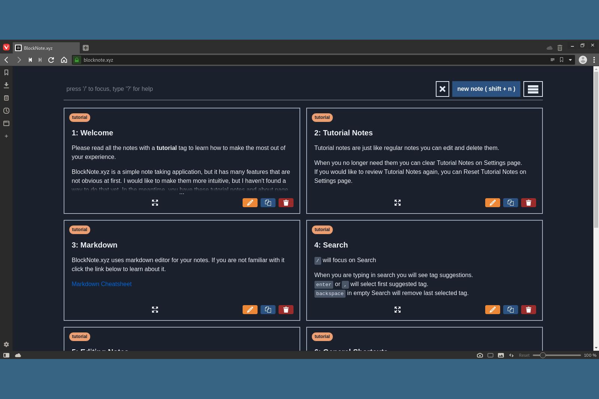Toggle the side panel from status bar
599x399 pixels.
[x=6, y=355]
